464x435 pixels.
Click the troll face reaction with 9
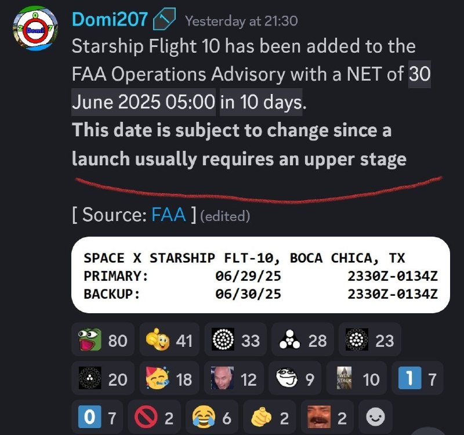click(x=295, y=378)
